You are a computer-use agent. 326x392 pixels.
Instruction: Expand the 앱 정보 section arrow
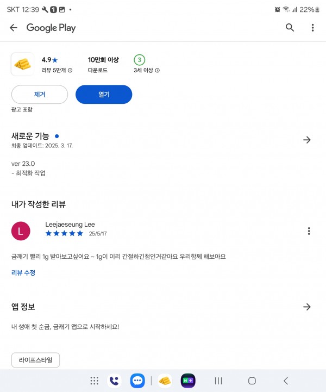pyautogui.click(x=307, y=307)
